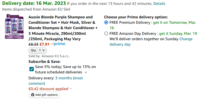Click the £7.91 discounted price

tap(44, 44)
